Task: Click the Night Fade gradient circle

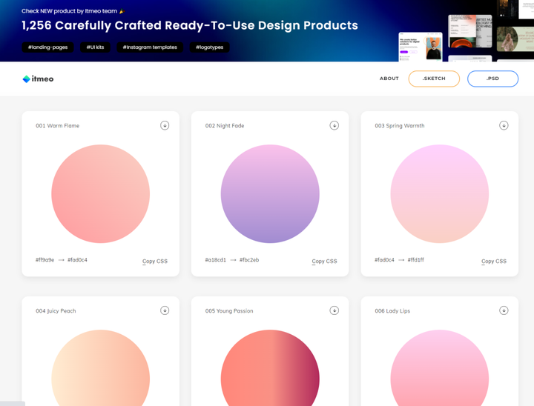Action: coord(270,194)
